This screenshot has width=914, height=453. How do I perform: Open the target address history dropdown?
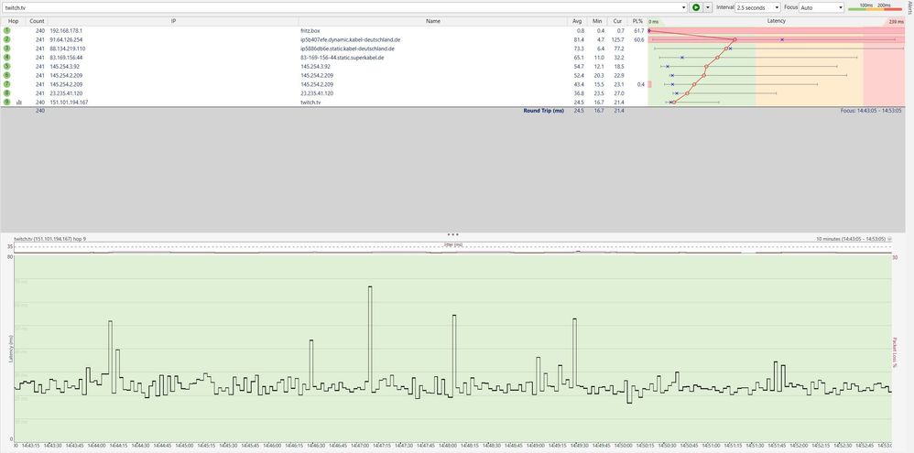pos(685,7)
